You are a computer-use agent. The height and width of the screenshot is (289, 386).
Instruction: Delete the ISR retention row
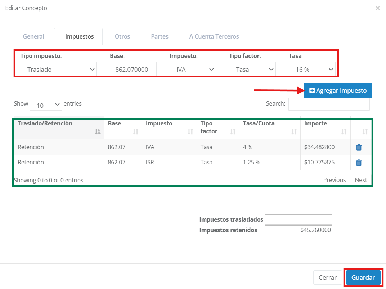pos(359,163)
